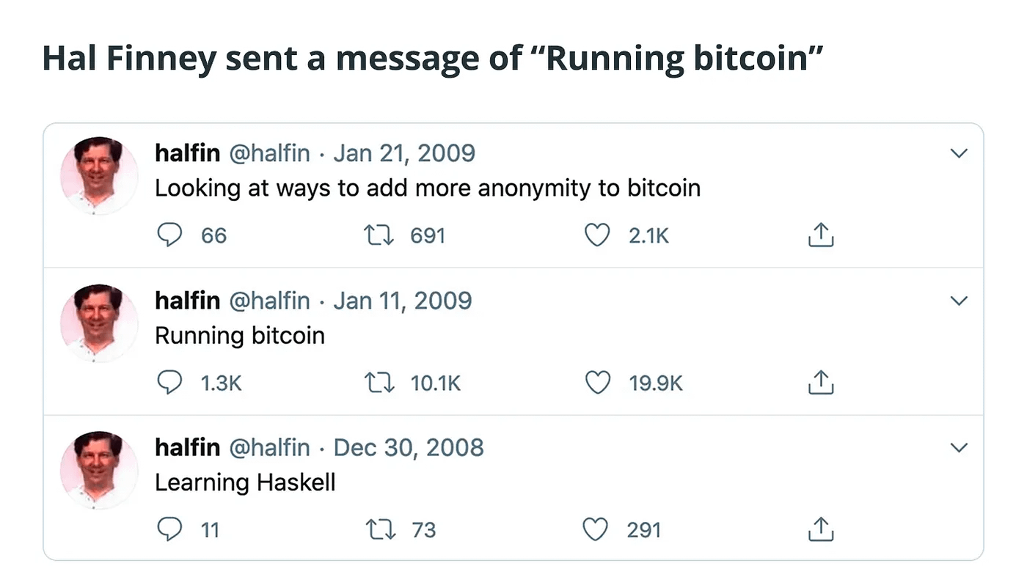The height and width of the screenshot is (585, 1027).
Task: Open halfin avatar on "Running bitcoin" tweet
Action: (99, 323)
